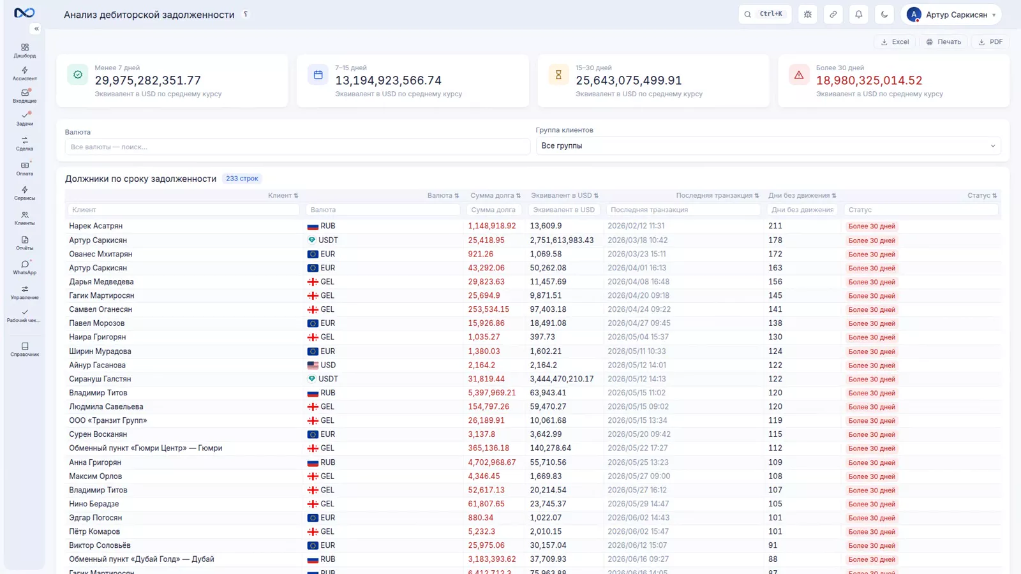The width and height of the screenshot is (1021, 574).
Task: Sort by the Валюта column
Action: point(443,195)
